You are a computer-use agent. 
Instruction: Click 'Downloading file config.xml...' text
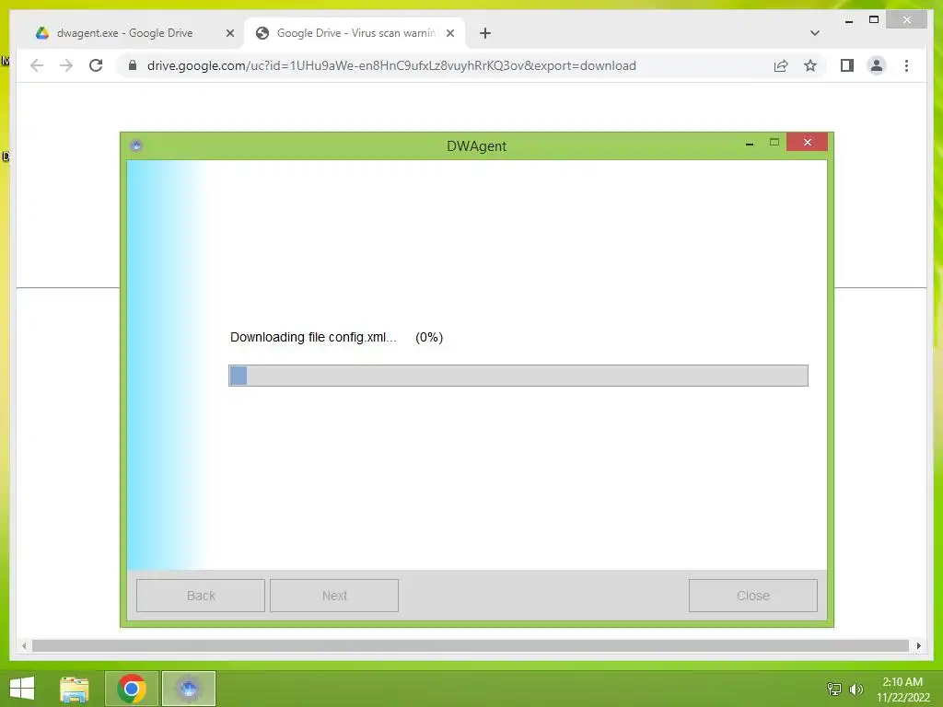click(x=313, y=337)
